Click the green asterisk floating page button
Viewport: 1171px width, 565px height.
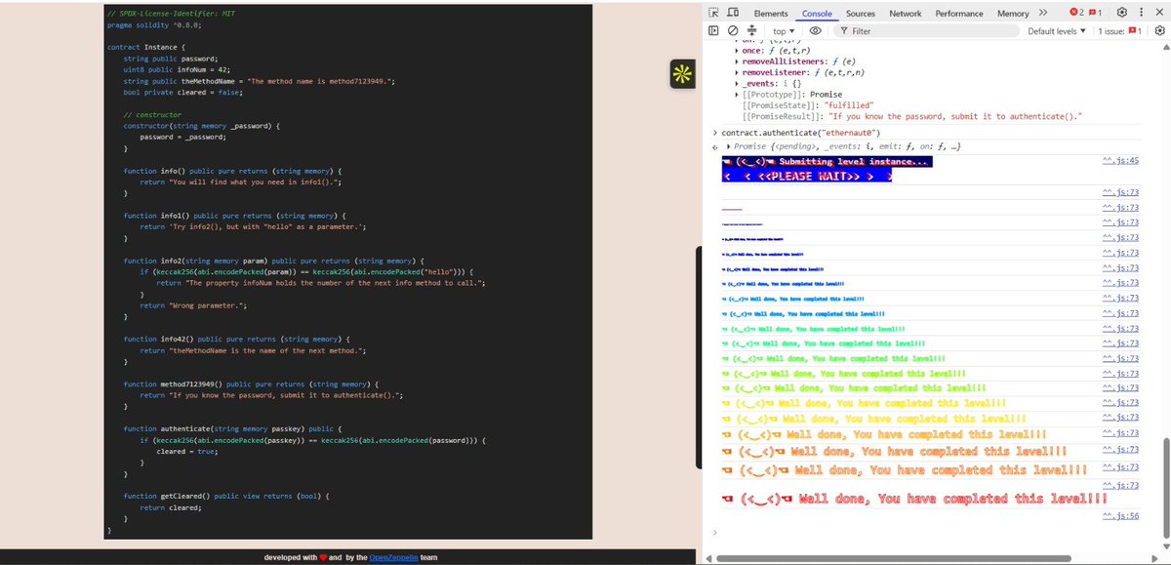[x=682, y=74]
